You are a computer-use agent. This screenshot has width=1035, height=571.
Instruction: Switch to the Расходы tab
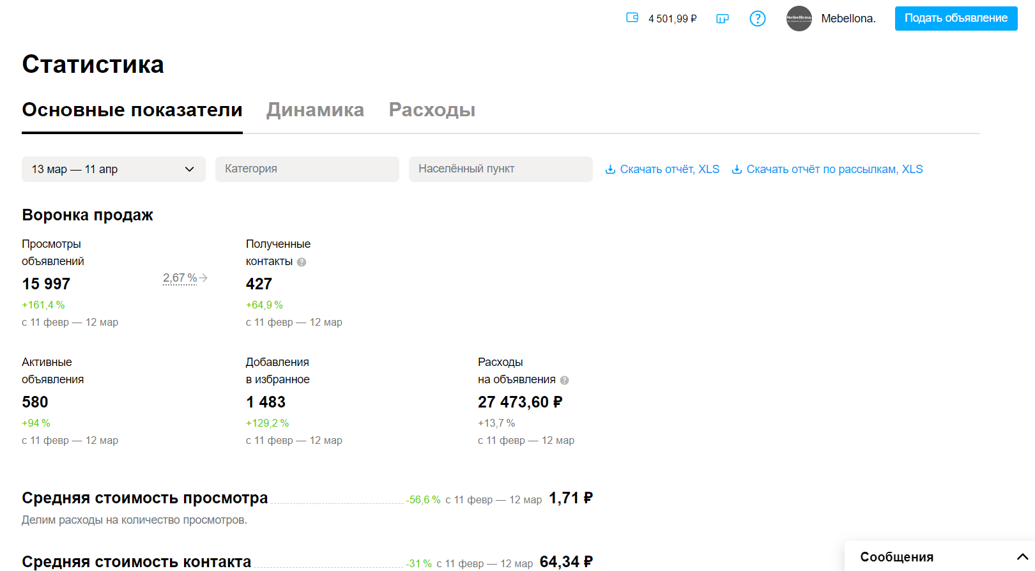coord(432,110)
